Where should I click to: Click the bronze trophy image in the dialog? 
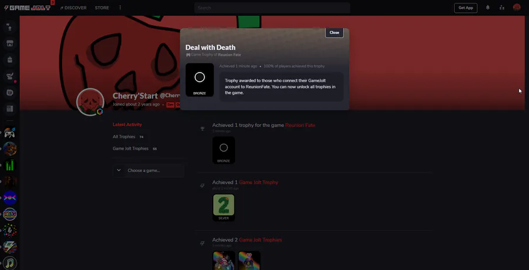point(200,80)
